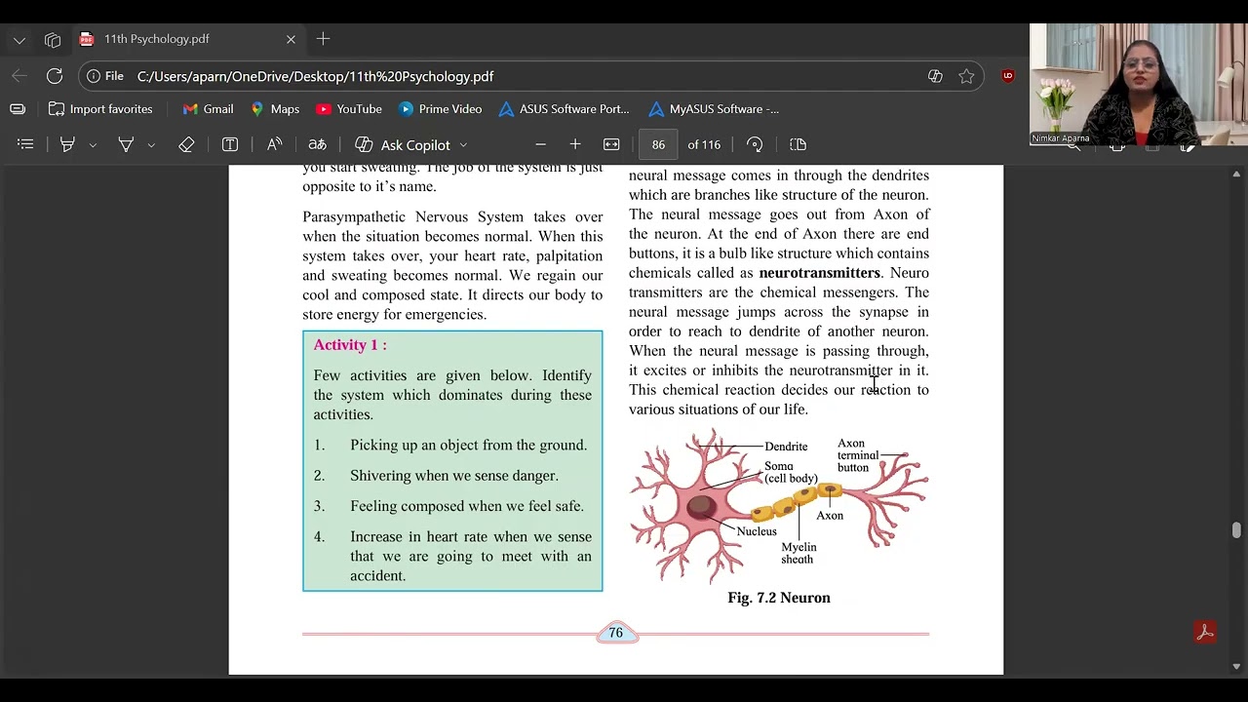Add this page to favorites star

966,76
